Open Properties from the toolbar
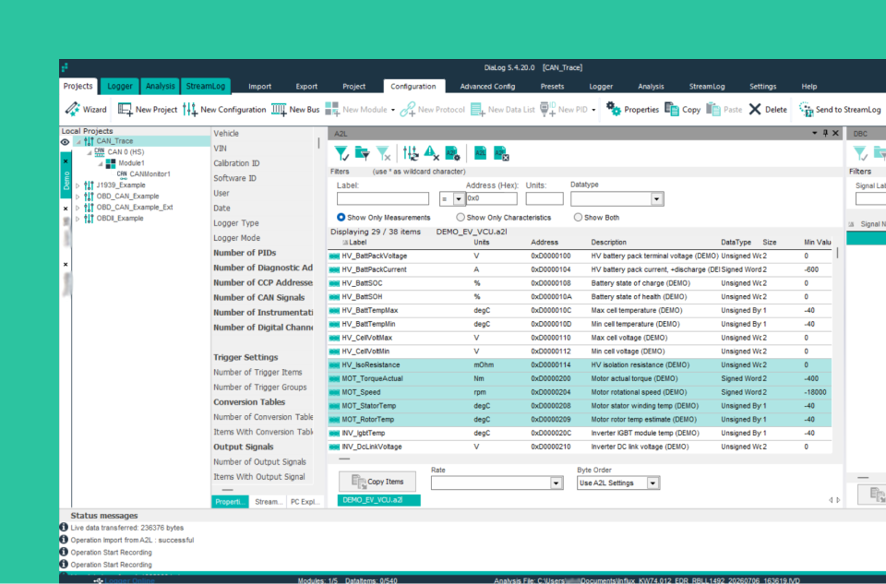886x584 pixels. (x=632, y=110)
